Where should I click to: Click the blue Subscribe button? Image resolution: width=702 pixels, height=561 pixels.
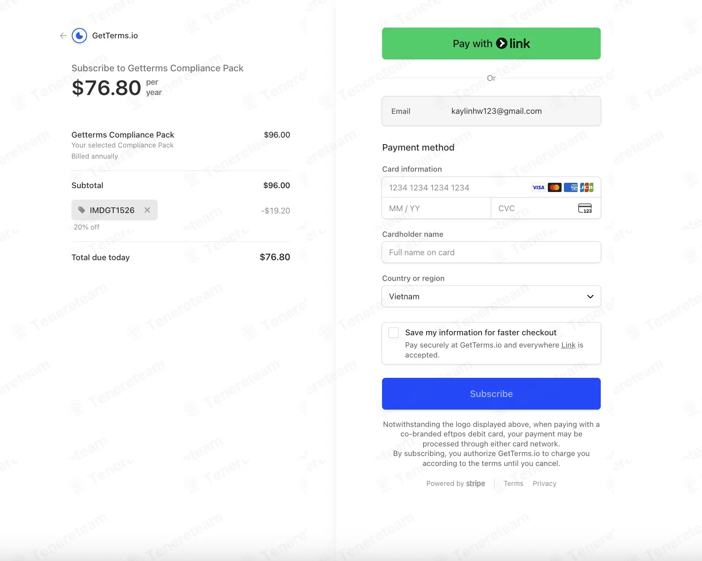click(x=491, y=394)
